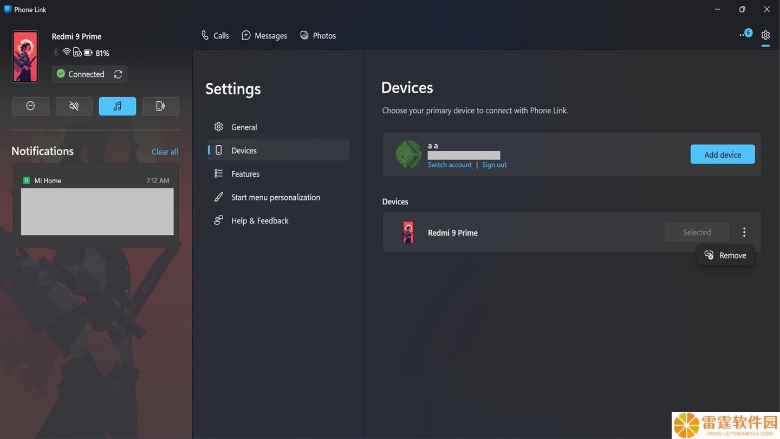
Task: Open the Calls tab
Action: [215, 36]
